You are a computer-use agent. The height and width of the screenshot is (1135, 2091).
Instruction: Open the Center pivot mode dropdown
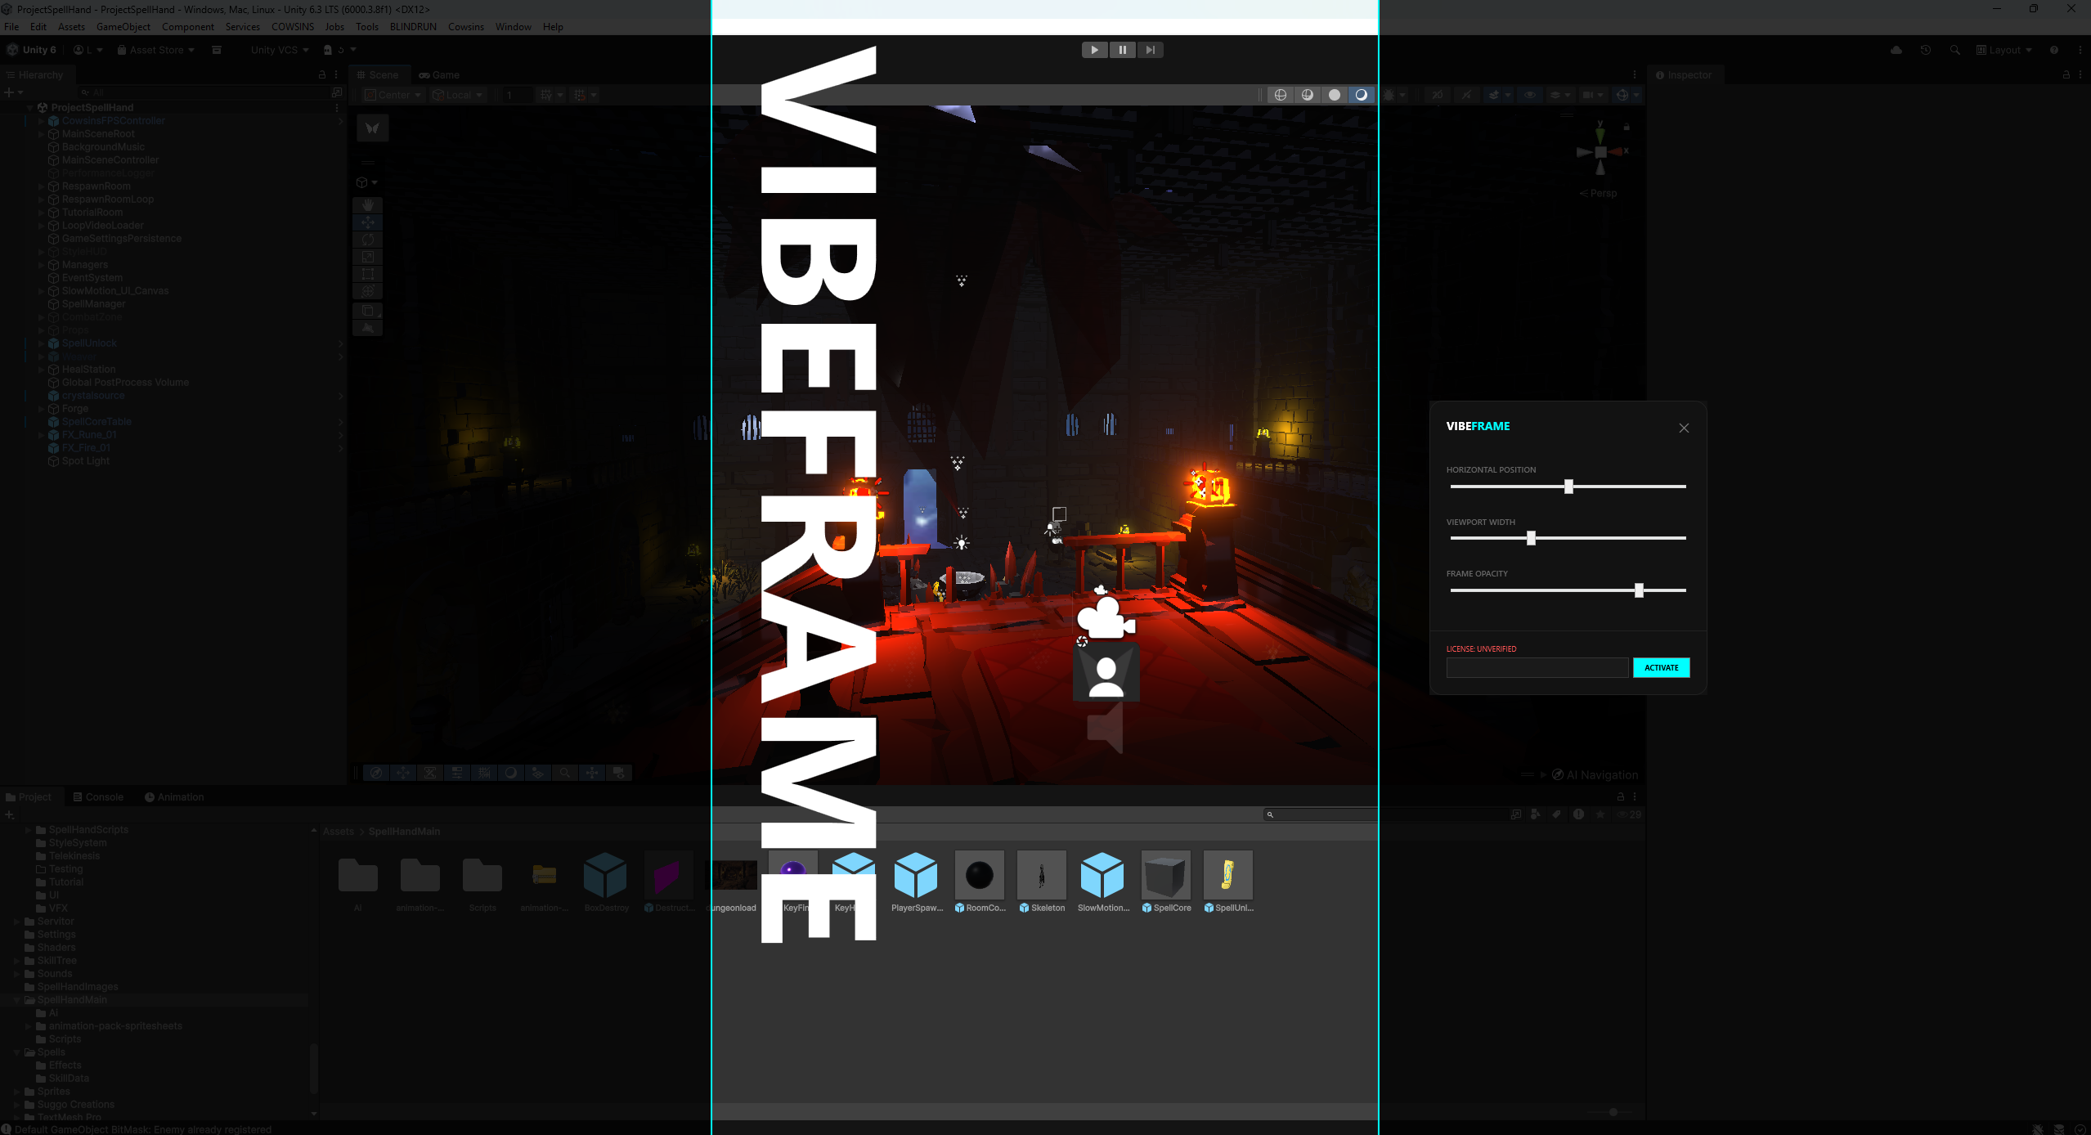tap(393, 95)
